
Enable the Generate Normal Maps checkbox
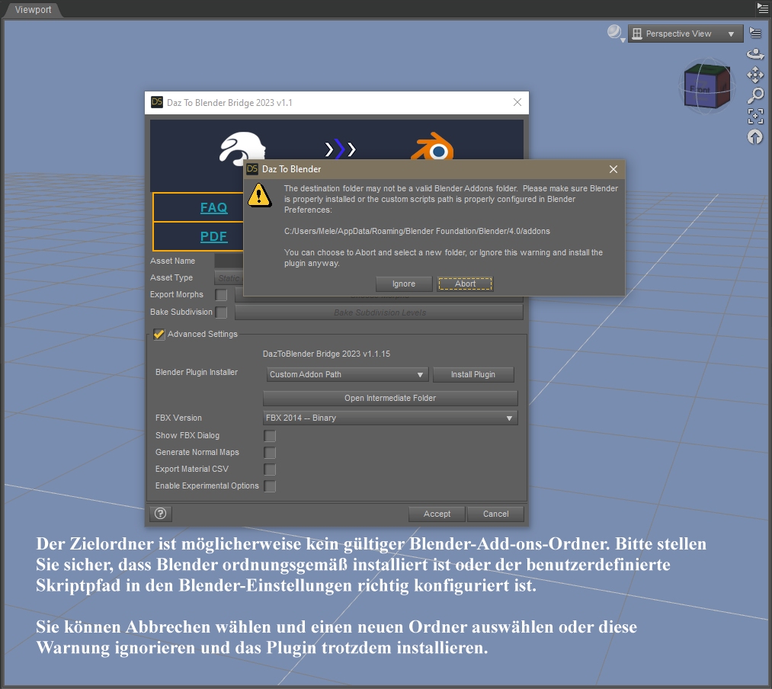pos(269,452)
